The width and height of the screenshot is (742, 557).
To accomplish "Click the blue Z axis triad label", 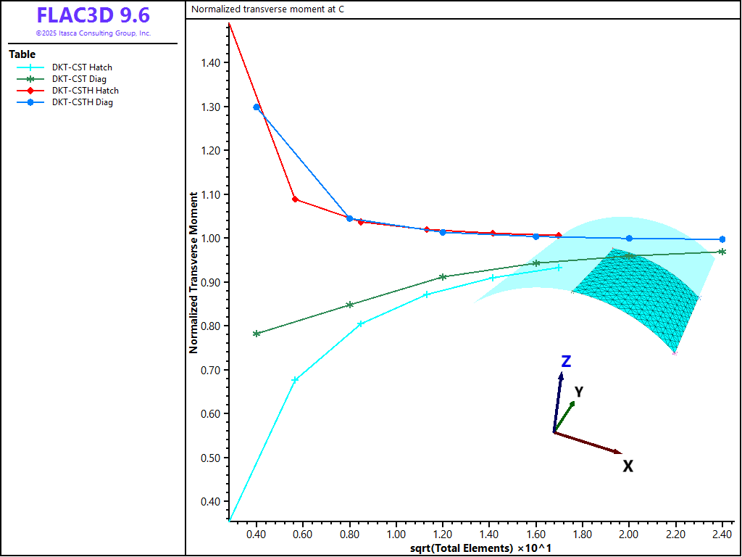I will click(x=567, y=361).
